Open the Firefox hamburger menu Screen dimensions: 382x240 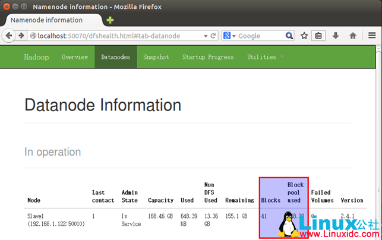pyautogui.click(x=372, y=36)
